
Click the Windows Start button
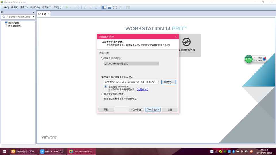[4, 152]
